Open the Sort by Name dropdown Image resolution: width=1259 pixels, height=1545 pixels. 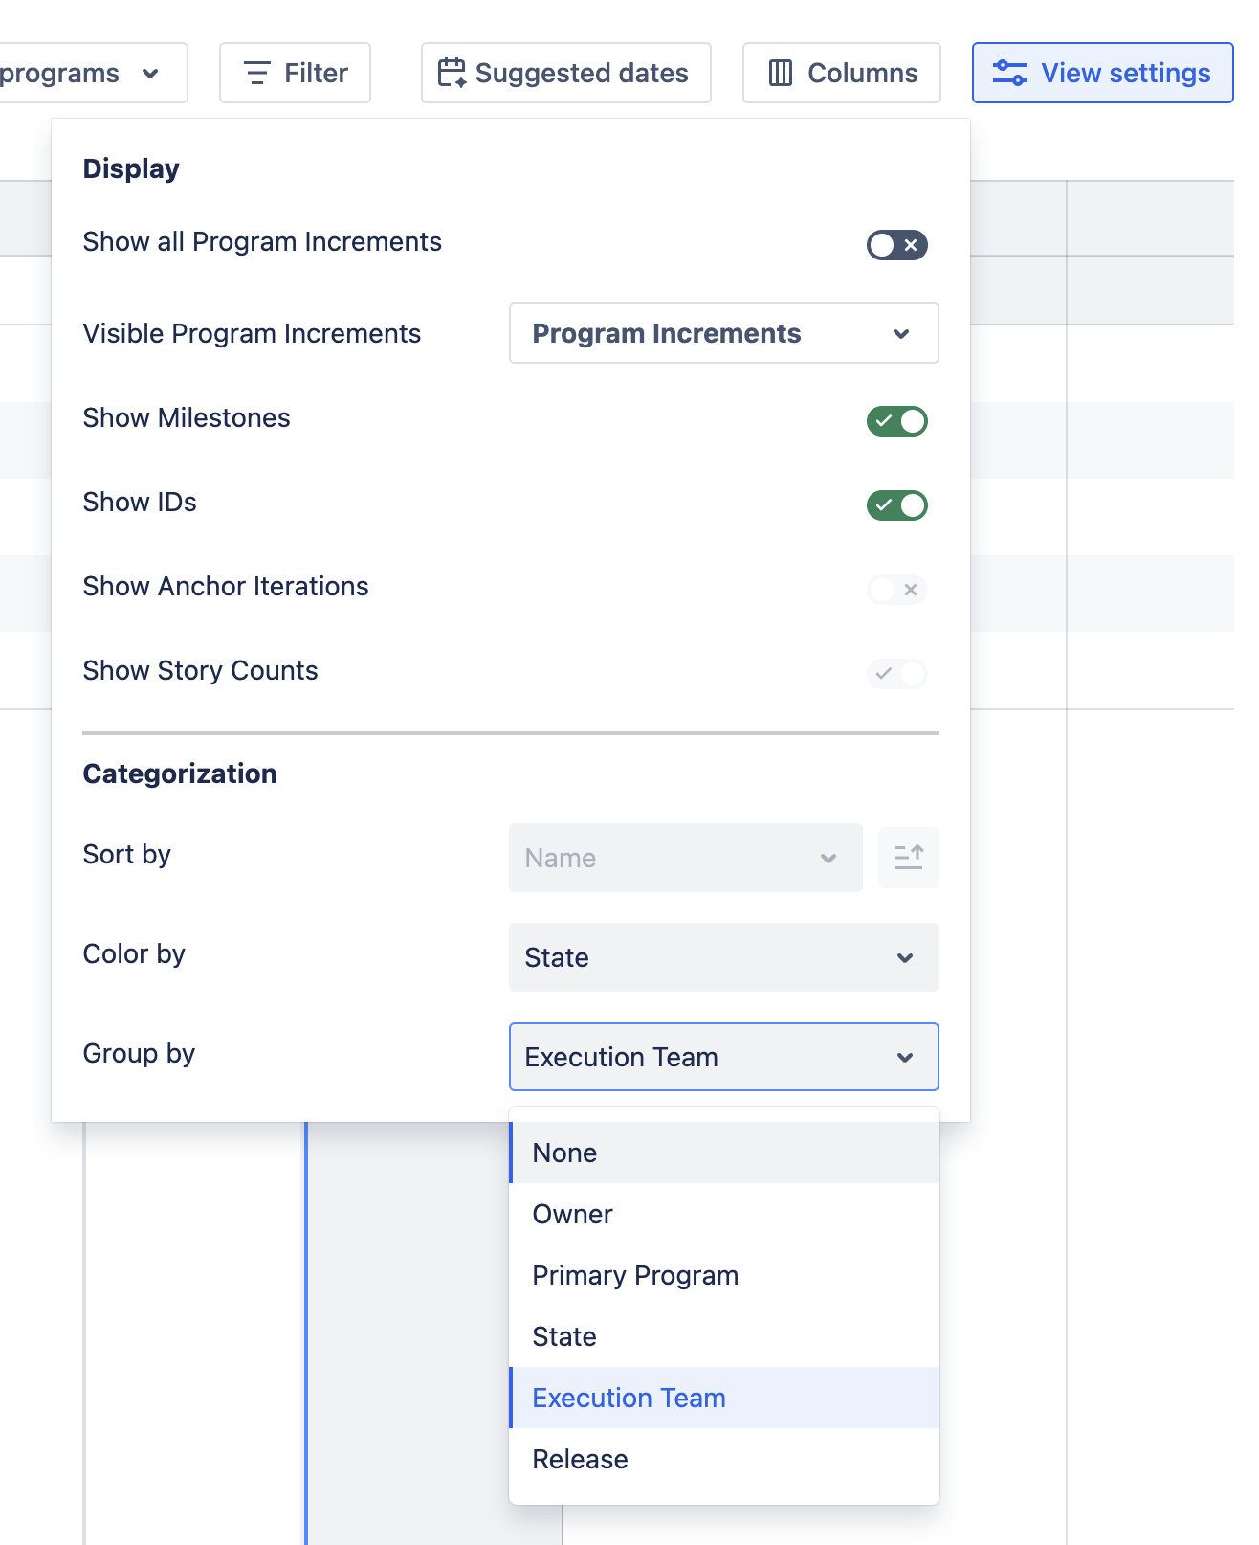(x=685, y=858)
